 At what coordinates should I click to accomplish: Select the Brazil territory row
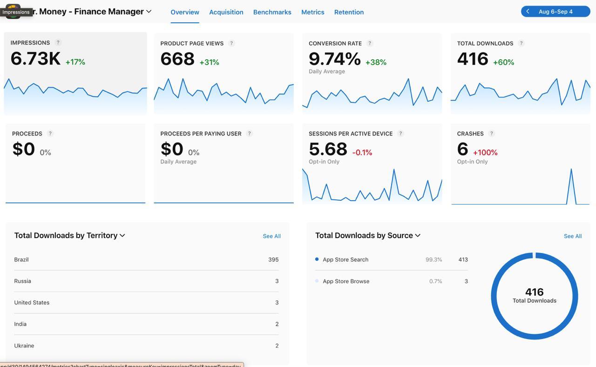coord(146,259)
